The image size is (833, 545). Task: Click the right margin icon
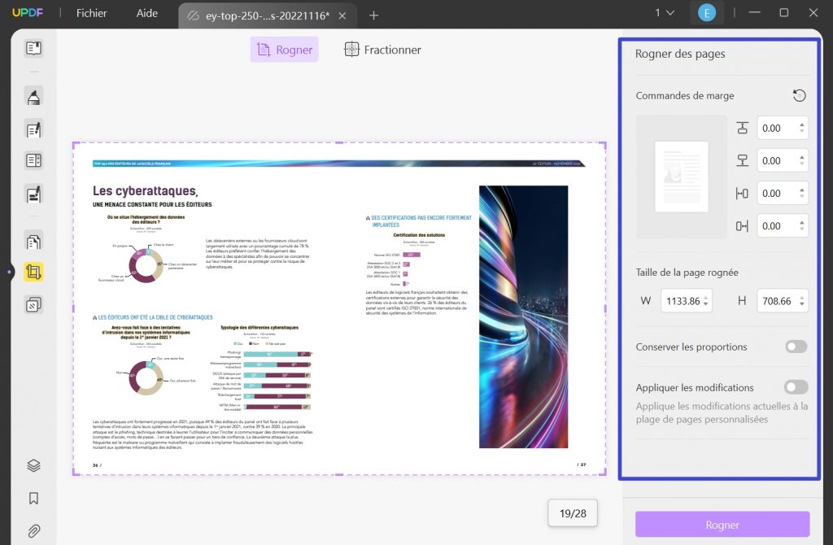pos(742,226)
